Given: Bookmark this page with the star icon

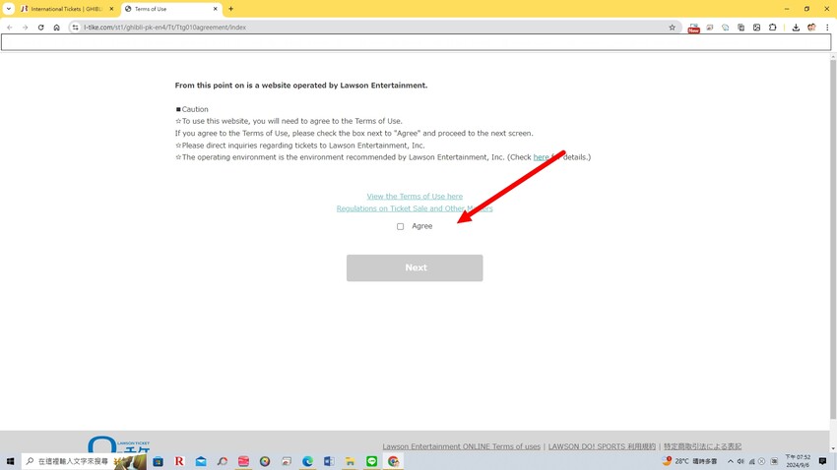Looking at the screenshot, I should [x=673, y=28].
